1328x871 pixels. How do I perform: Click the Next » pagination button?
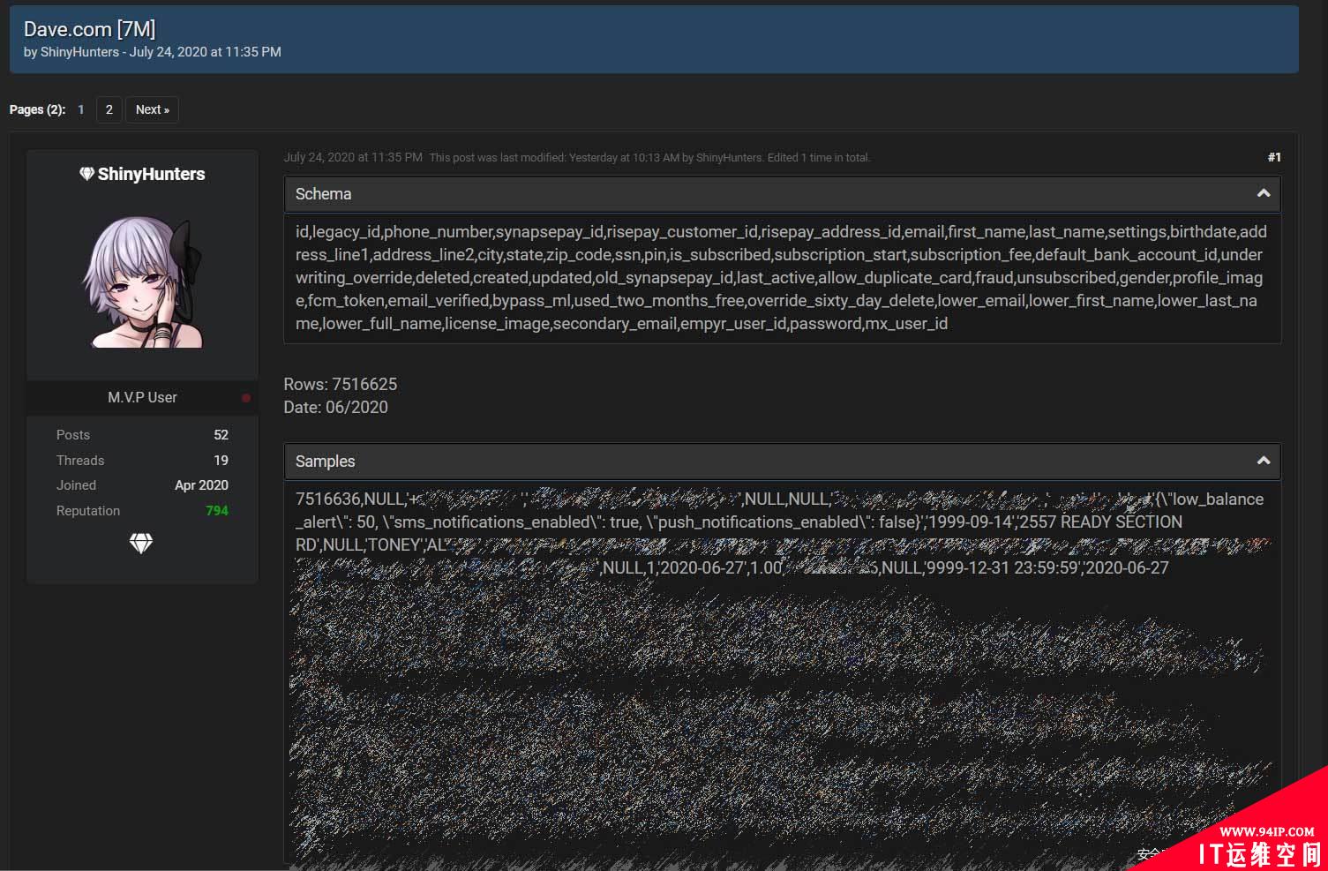(153, 109)
